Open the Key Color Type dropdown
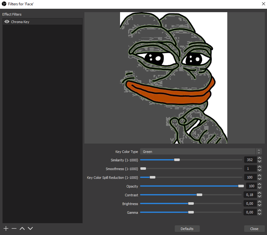The image size is (267, 235). pos(201,151)
